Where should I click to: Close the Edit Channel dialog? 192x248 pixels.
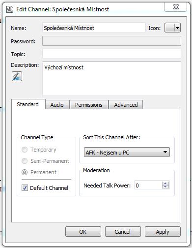[x=176, y=7]
